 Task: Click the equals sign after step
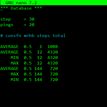[x=25, y=19]
